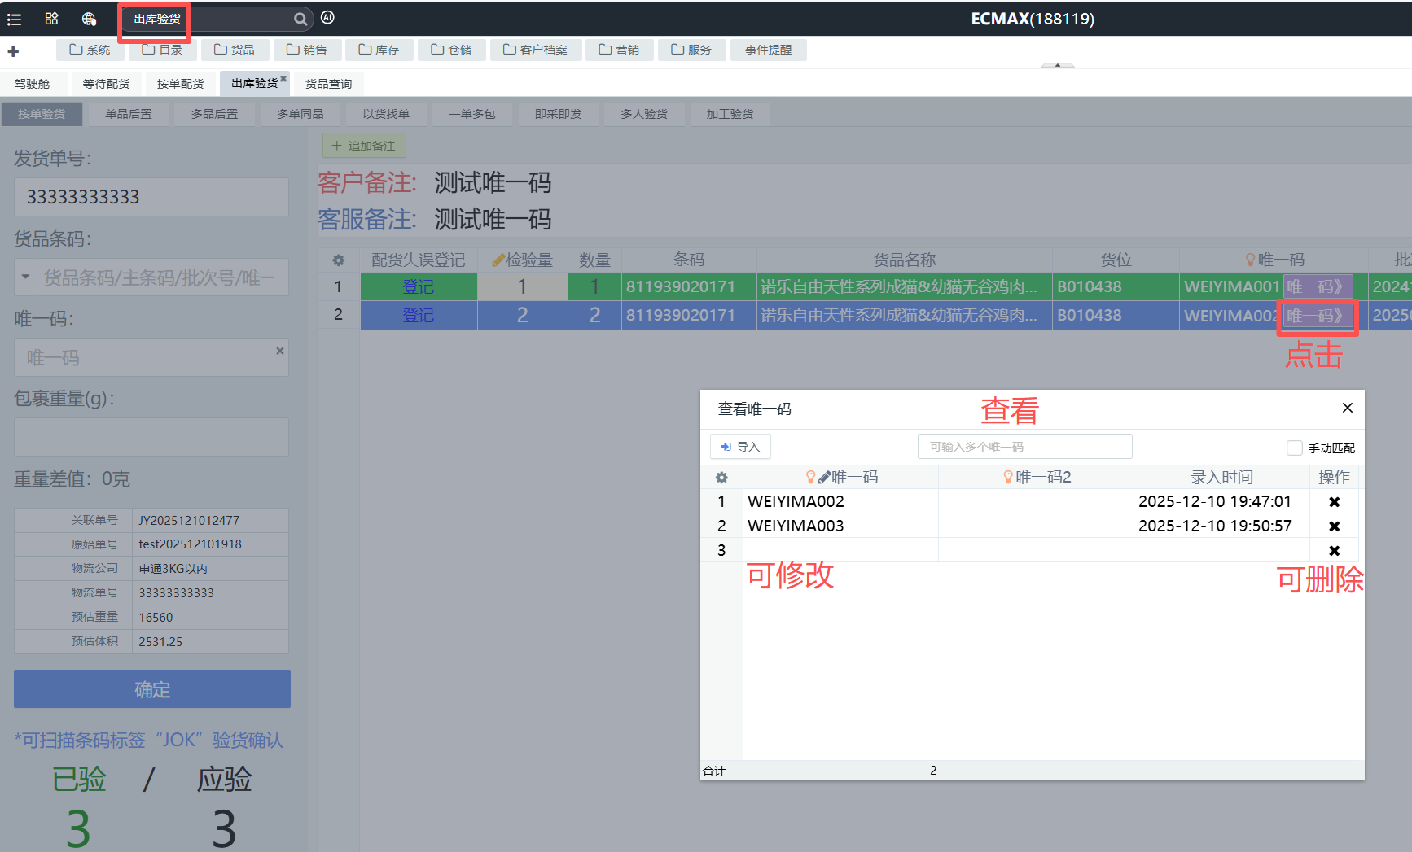
Task: Click the plus add-tab icon
Action: [x=13, y=51]
